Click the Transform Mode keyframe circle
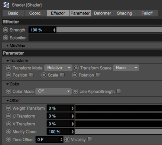The image size is (162, 145). pyautogui.click(x=9, y=68)
